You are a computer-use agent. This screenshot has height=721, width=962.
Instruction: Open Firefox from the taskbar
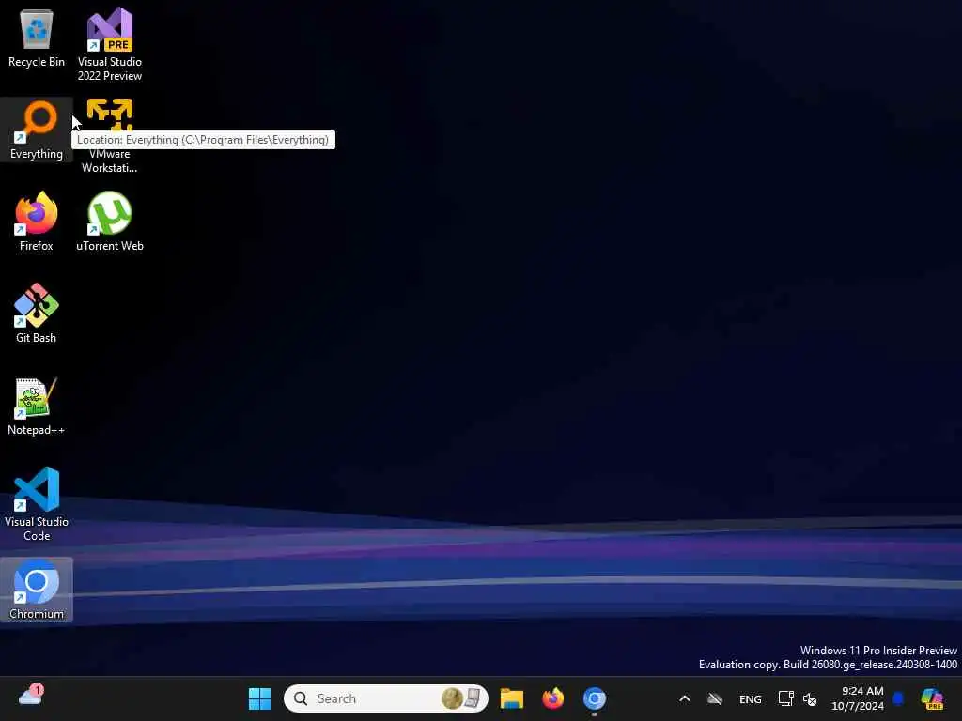[x=552, y=698]
